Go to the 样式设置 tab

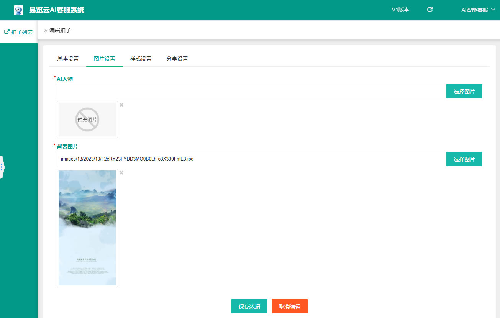pos(141,59)
